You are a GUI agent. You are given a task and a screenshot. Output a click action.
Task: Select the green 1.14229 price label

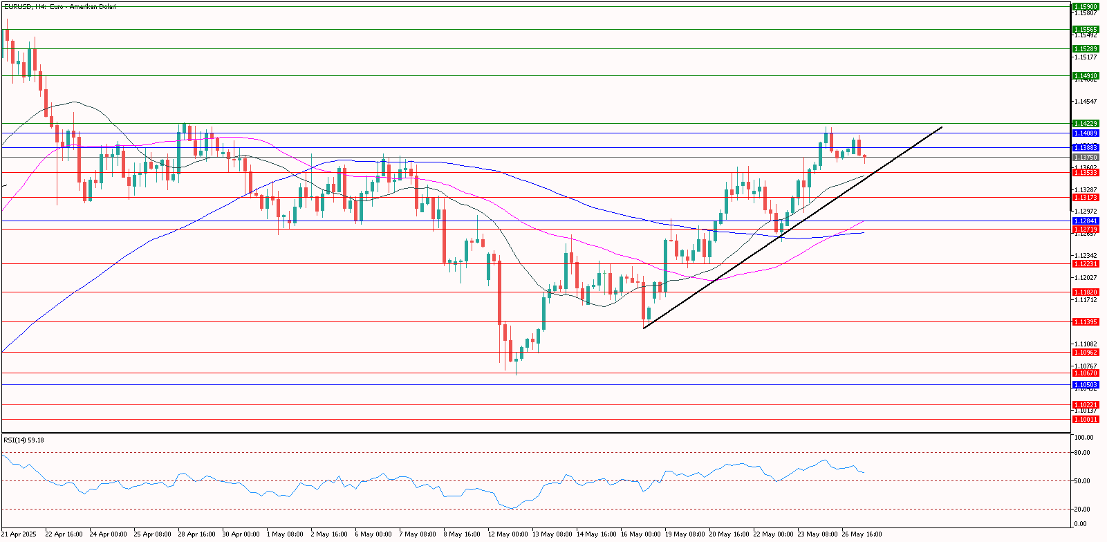1086,124
